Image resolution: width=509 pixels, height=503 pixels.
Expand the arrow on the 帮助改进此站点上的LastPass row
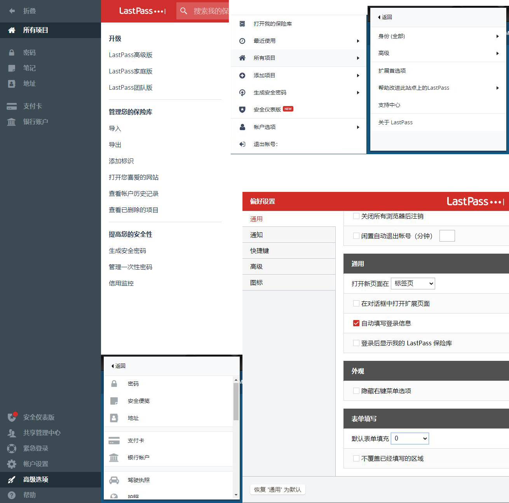(x=497, y=88)
